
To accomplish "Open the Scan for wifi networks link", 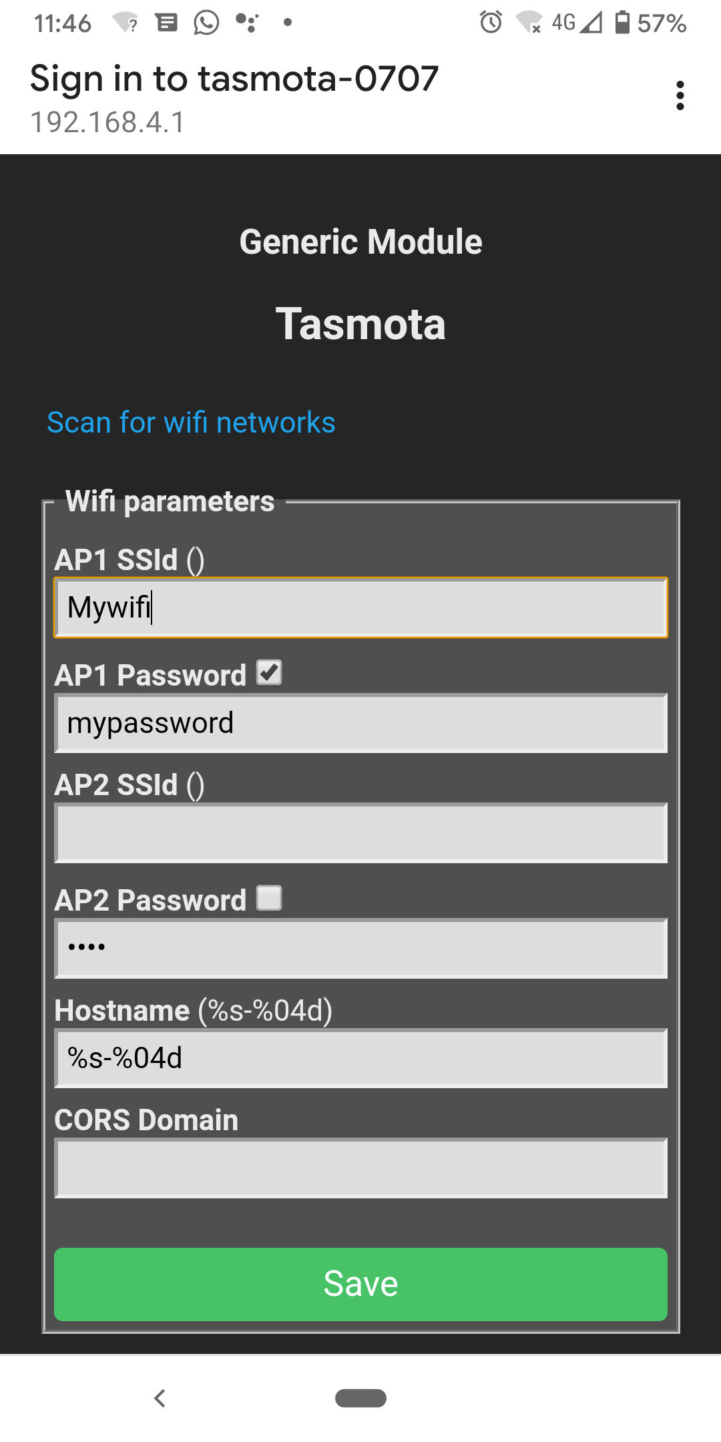I will click(190, 422).
